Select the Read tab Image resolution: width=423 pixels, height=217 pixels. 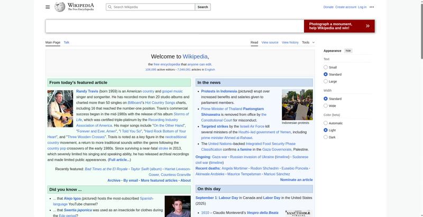tap(254, 43)
